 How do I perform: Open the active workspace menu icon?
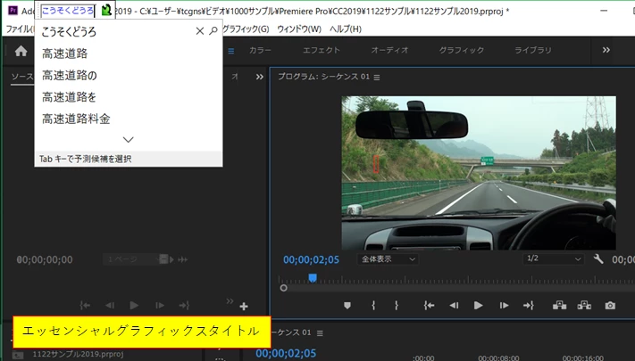point(230,52)
